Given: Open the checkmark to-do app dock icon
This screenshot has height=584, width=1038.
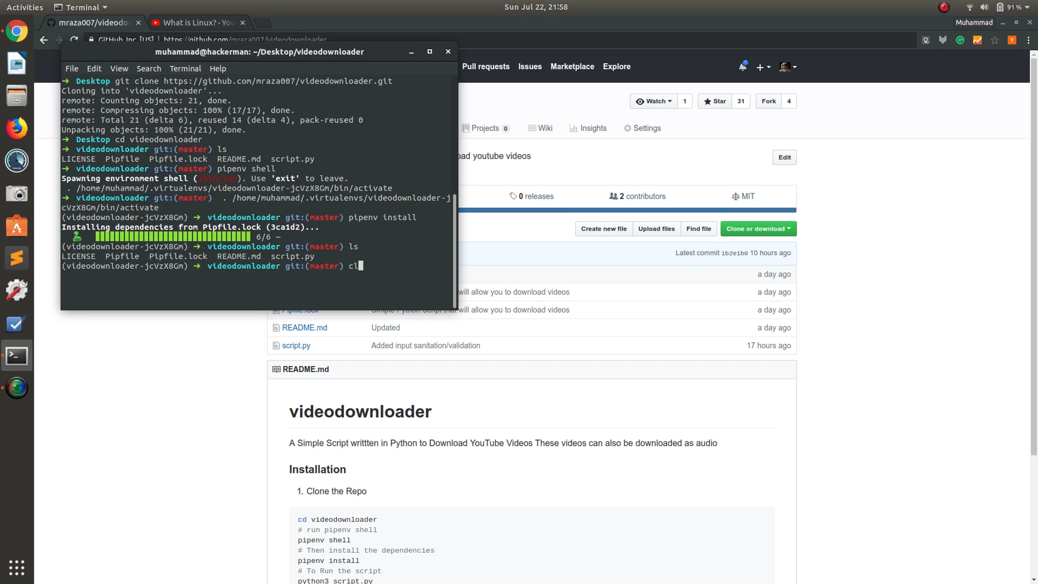Looking at the screenshot, I should (16, 323).
